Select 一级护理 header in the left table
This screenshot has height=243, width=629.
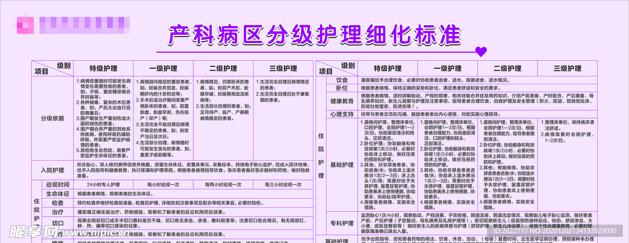coord(163,69)
